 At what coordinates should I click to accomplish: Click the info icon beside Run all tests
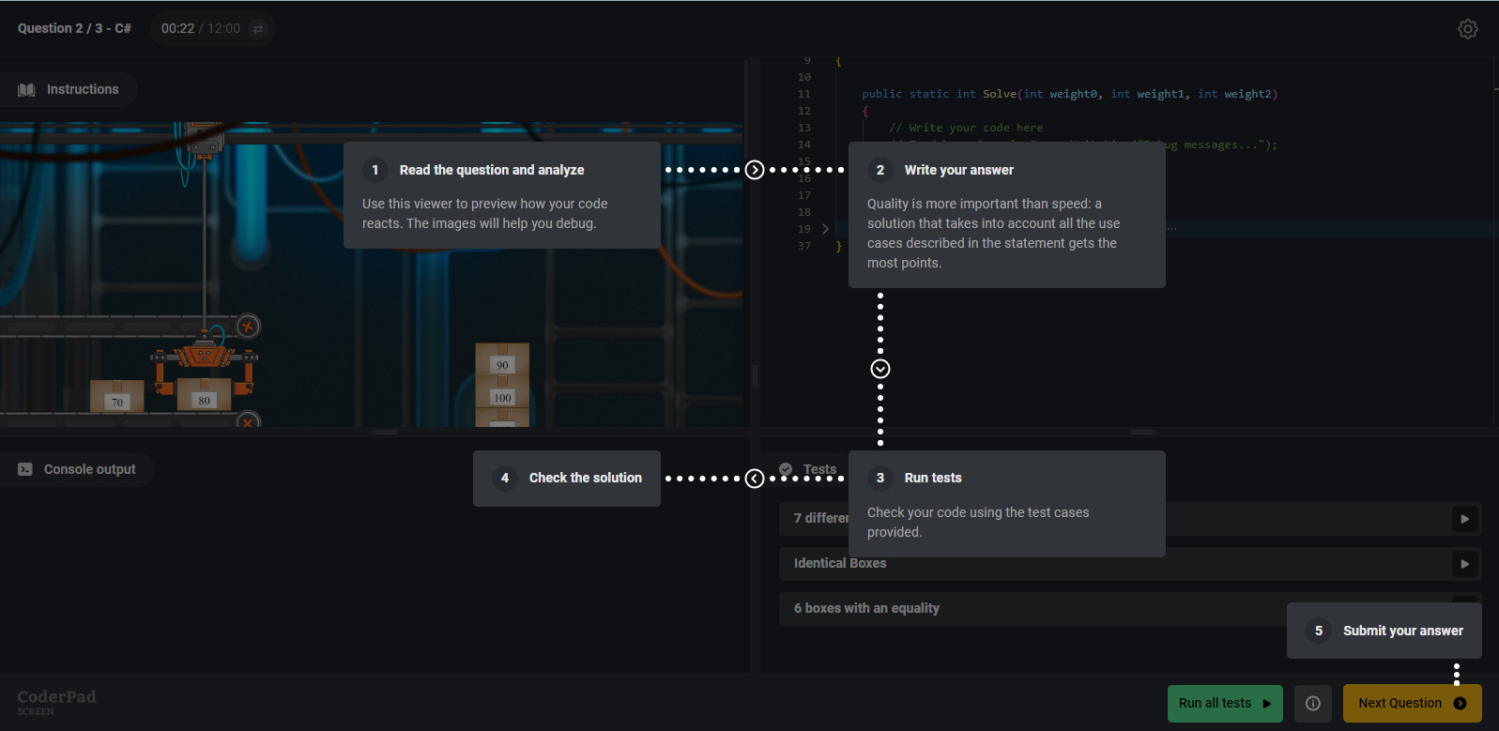(x=1312, y=703)
